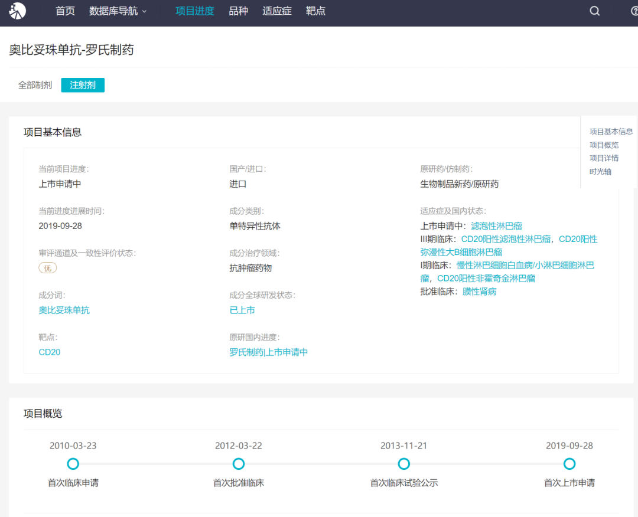
Task: Click the 首次临床申请 timeline marker
Action: point(73,464)
